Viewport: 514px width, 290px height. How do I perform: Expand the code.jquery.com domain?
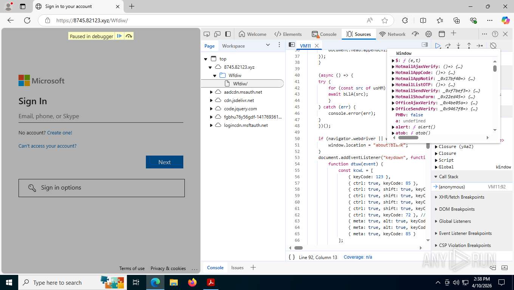point(211,109)
